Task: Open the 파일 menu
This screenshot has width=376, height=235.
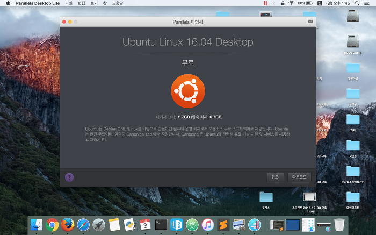Action: [x=69, y=3]
